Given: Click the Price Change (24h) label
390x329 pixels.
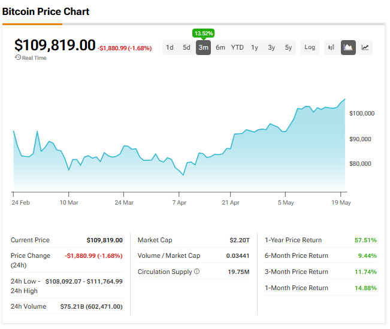Looking at the screenshot, I should coord(31,260).
